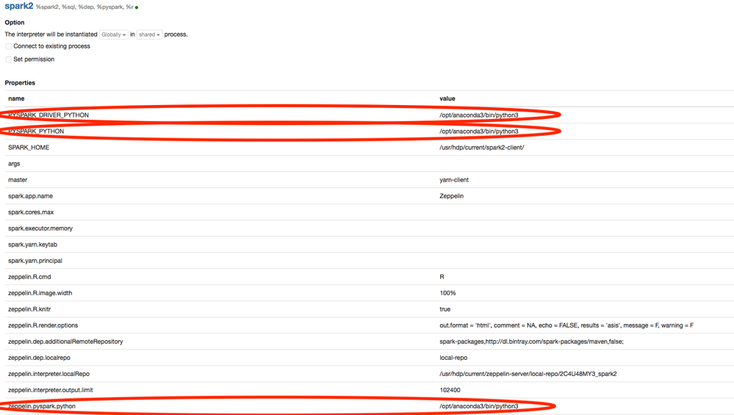Click the local-repo value
This screenshot has height=415, width=734.
[x=453, y=358]
